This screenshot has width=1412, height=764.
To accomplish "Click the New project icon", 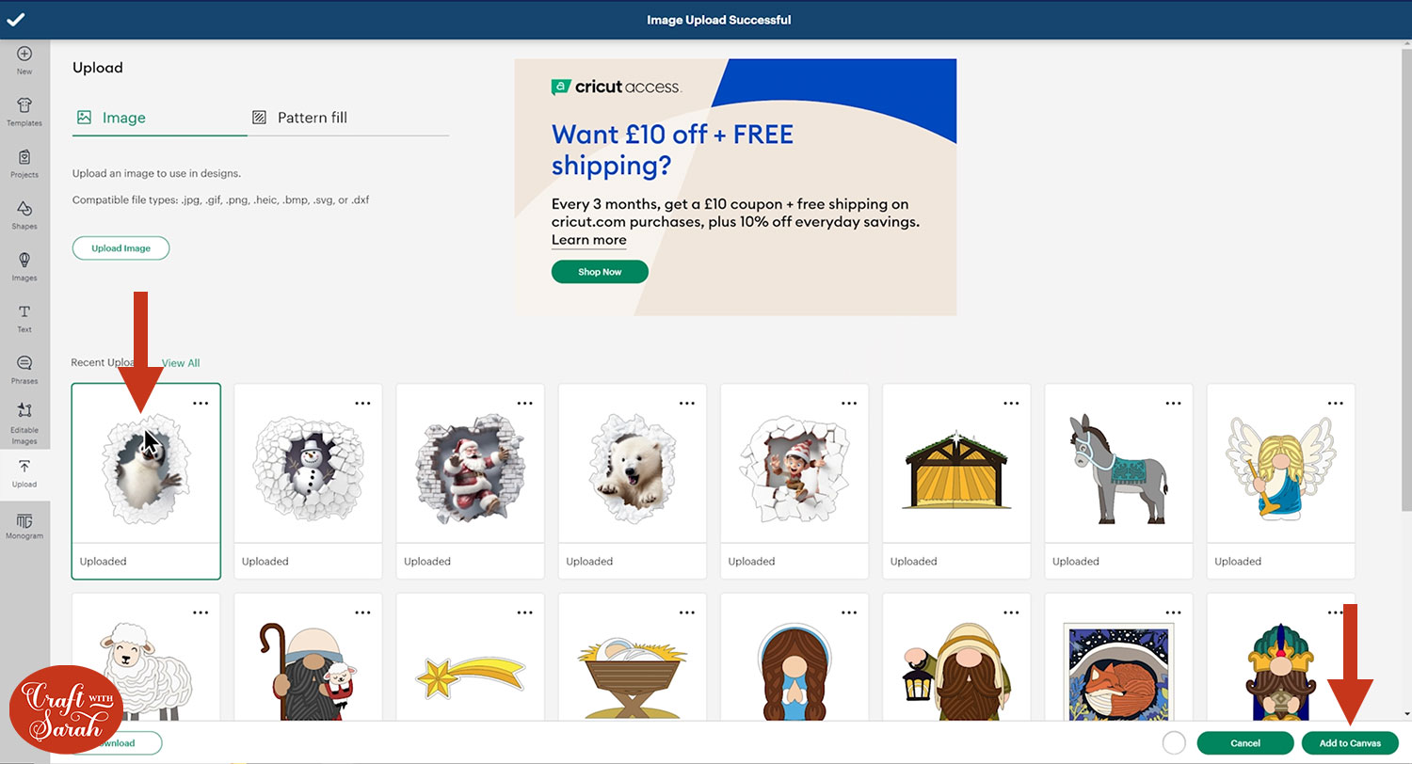I will [24, 60].
